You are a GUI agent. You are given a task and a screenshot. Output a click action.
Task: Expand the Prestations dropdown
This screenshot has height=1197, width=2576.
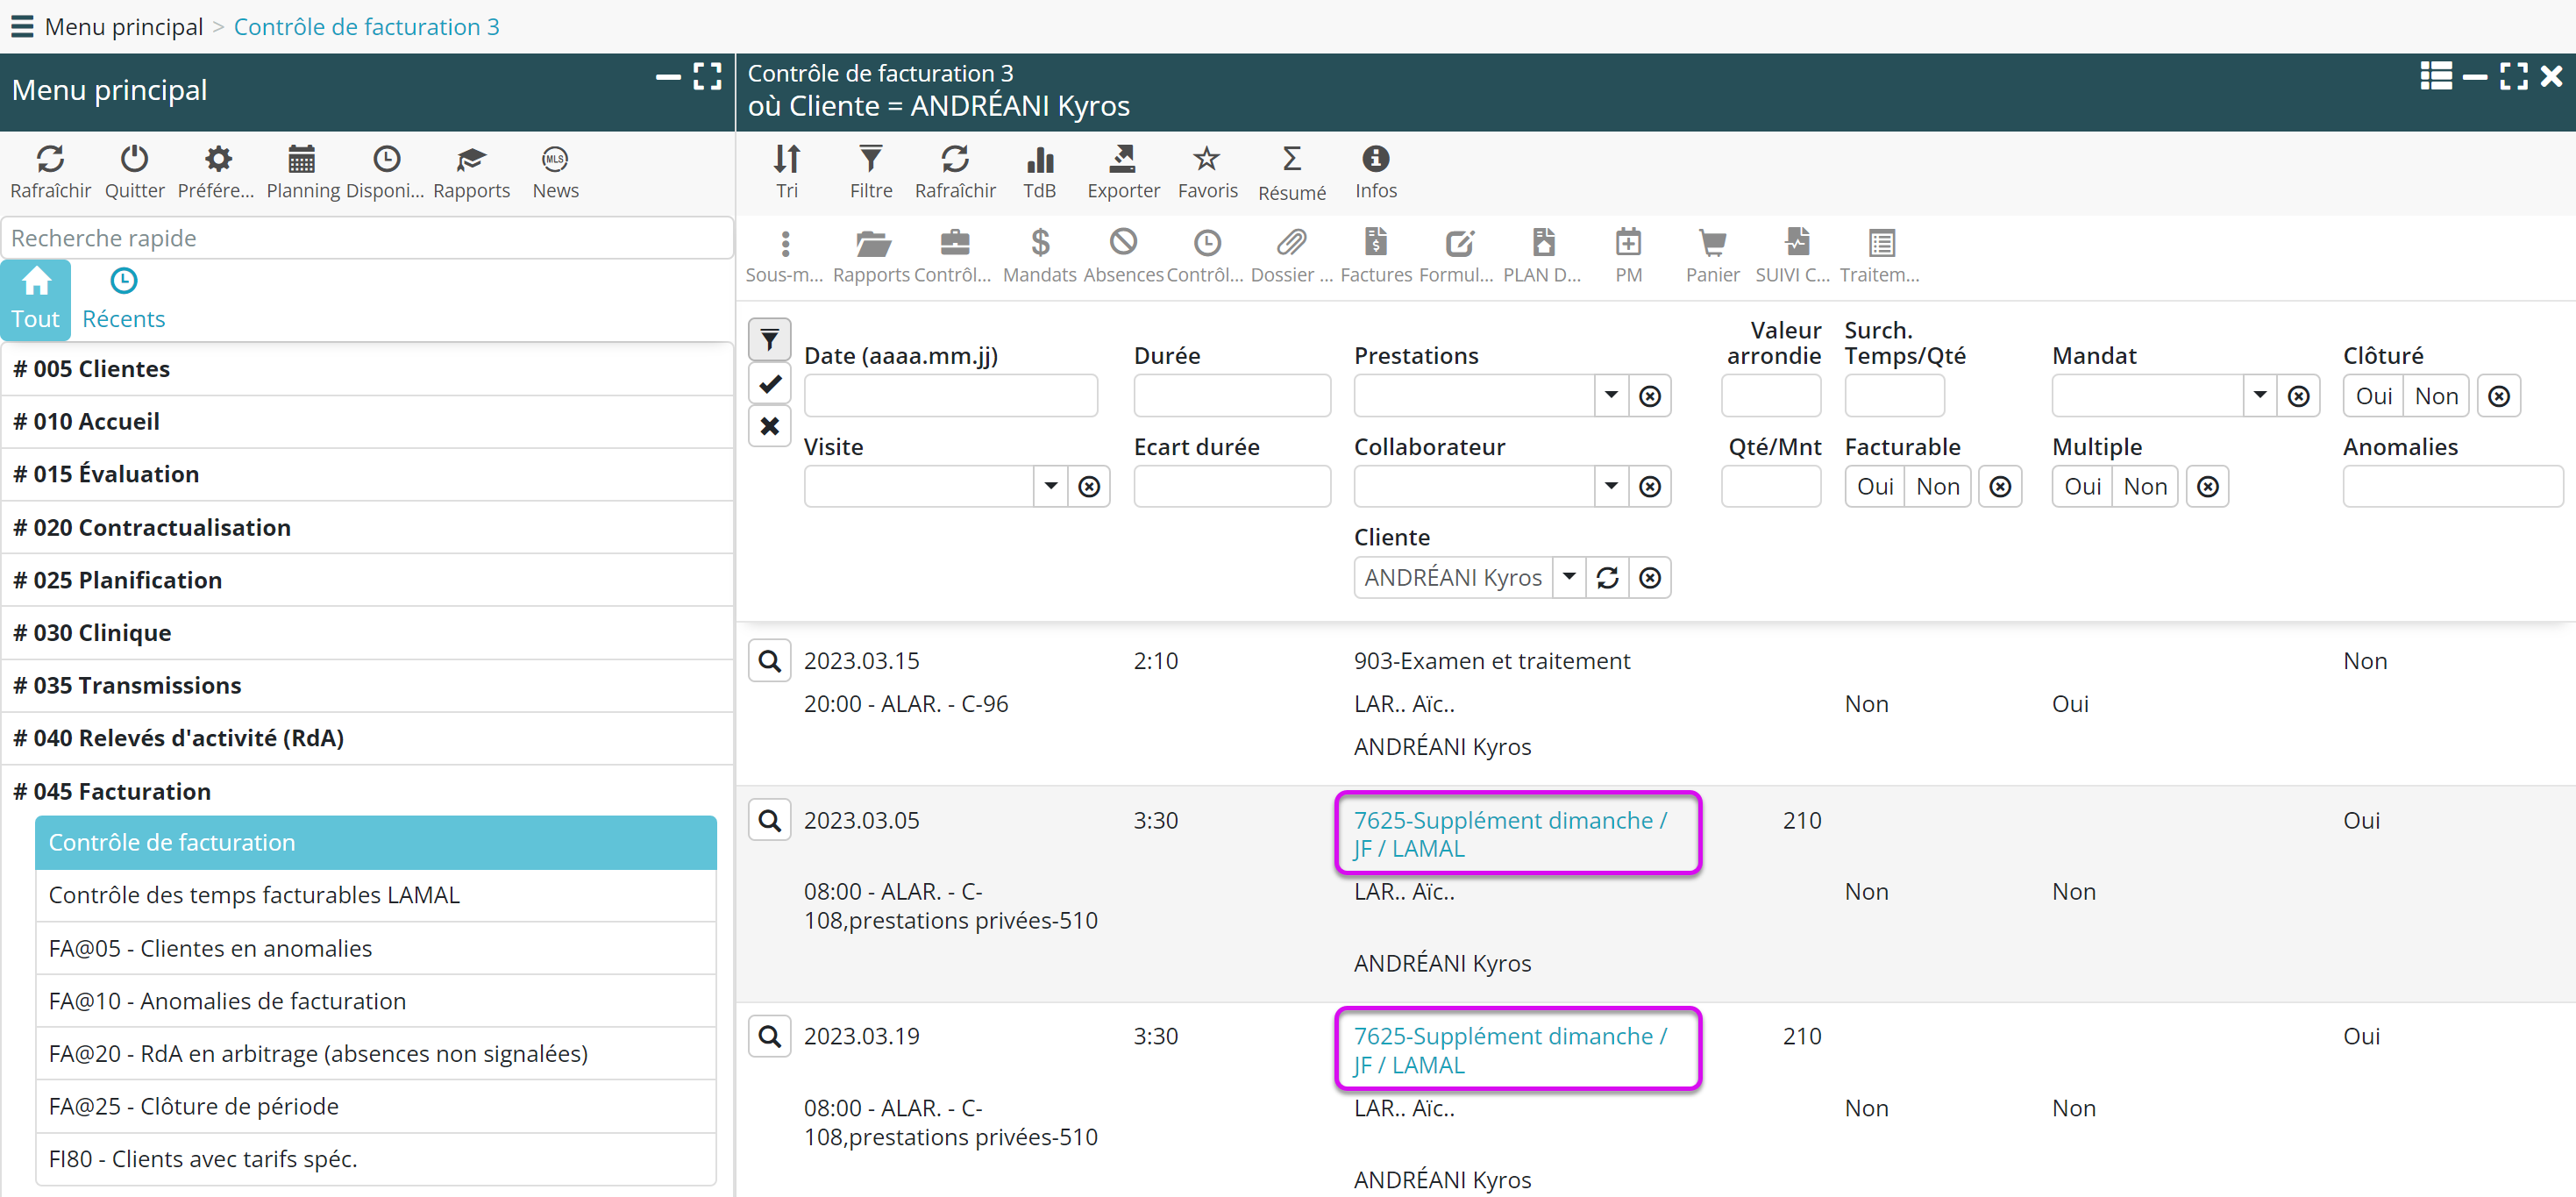1610,396
